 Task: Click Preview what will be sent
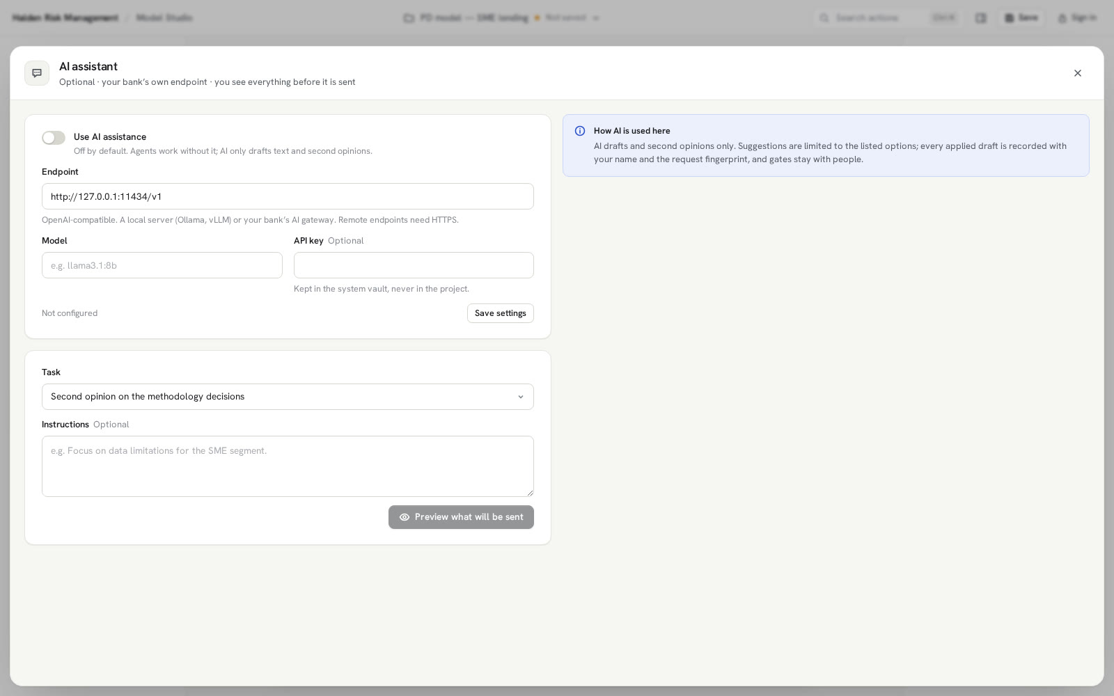pos(461,517)
